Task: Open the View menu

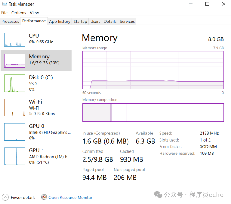Action: point(34,13)
